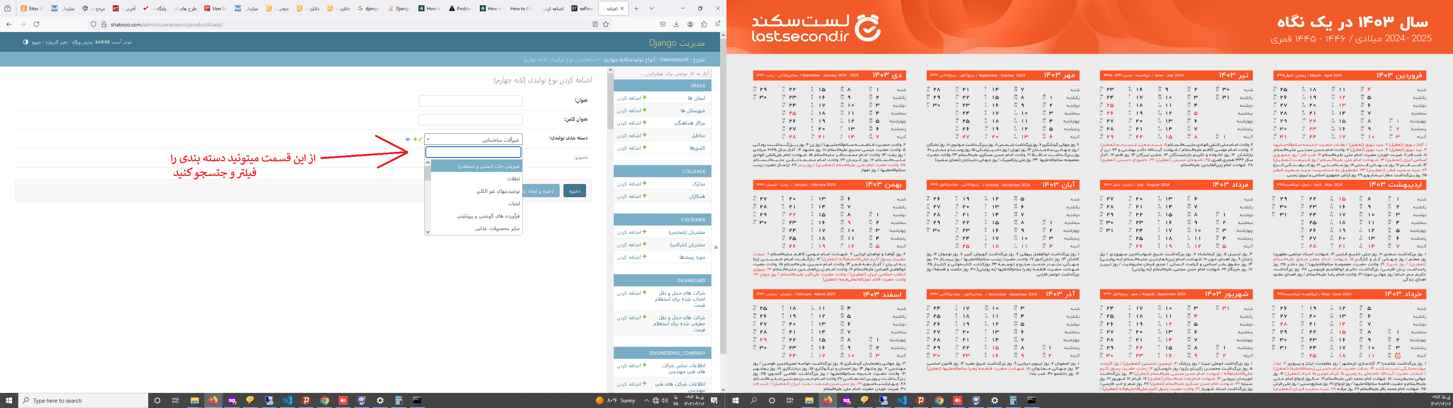Click the خروج logout link in header
Image resolution: width=1453 pixels, height=408 pixels.
tap(36, 42)
